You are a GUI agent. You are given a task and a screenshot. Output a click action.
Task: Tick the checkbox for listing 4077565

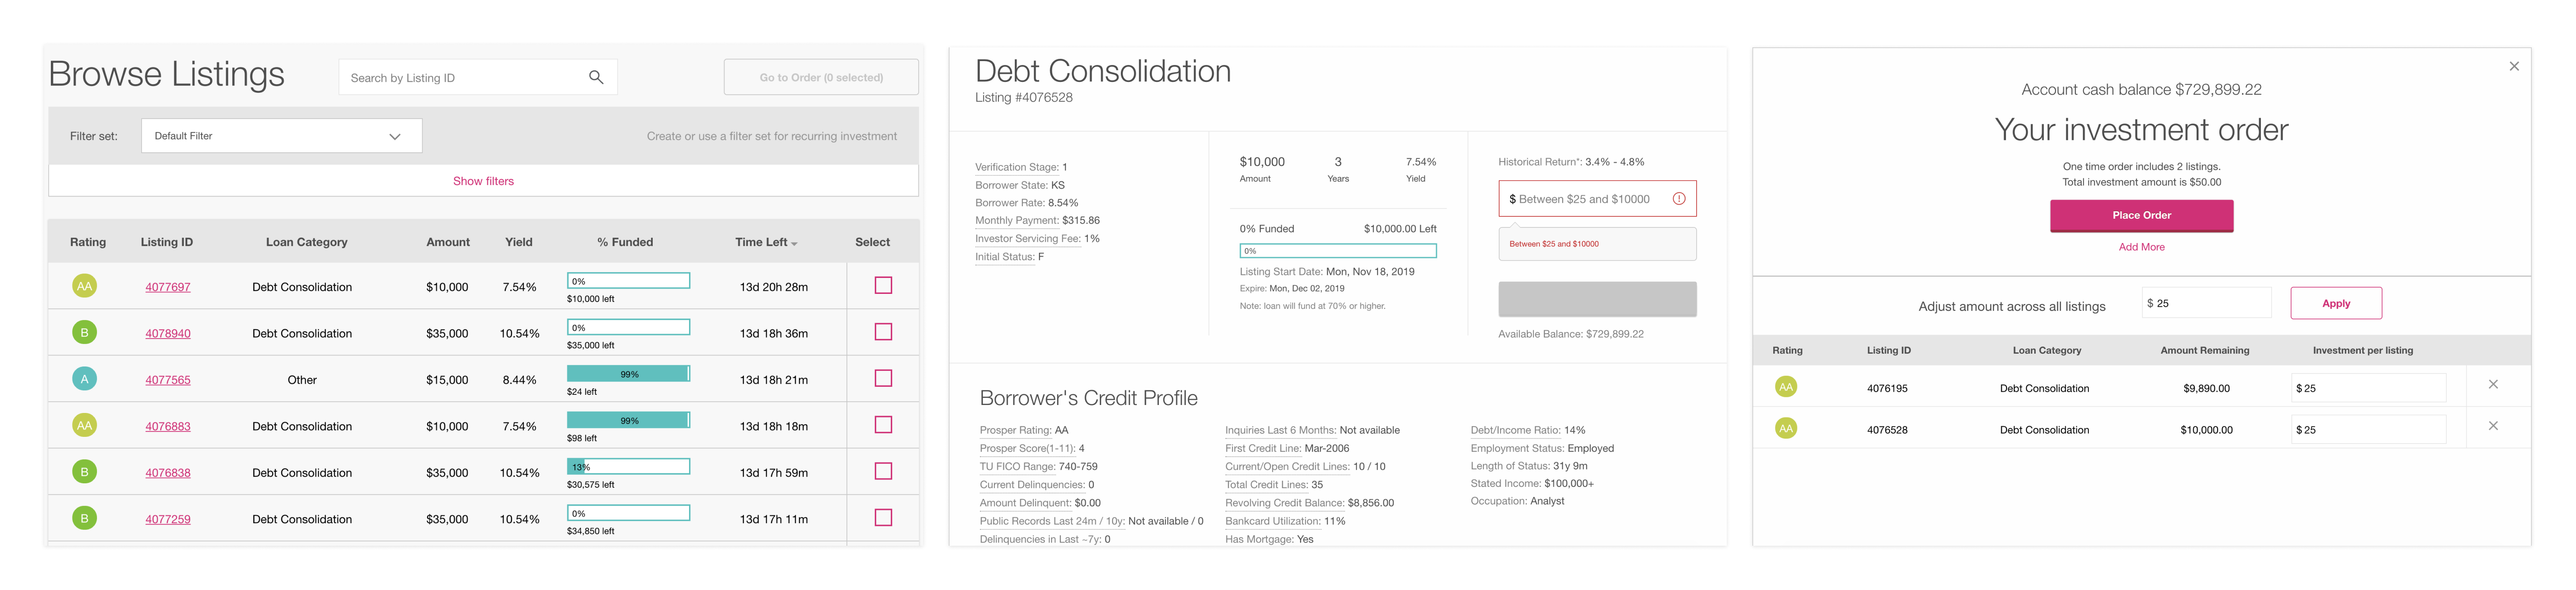point(883,379)
